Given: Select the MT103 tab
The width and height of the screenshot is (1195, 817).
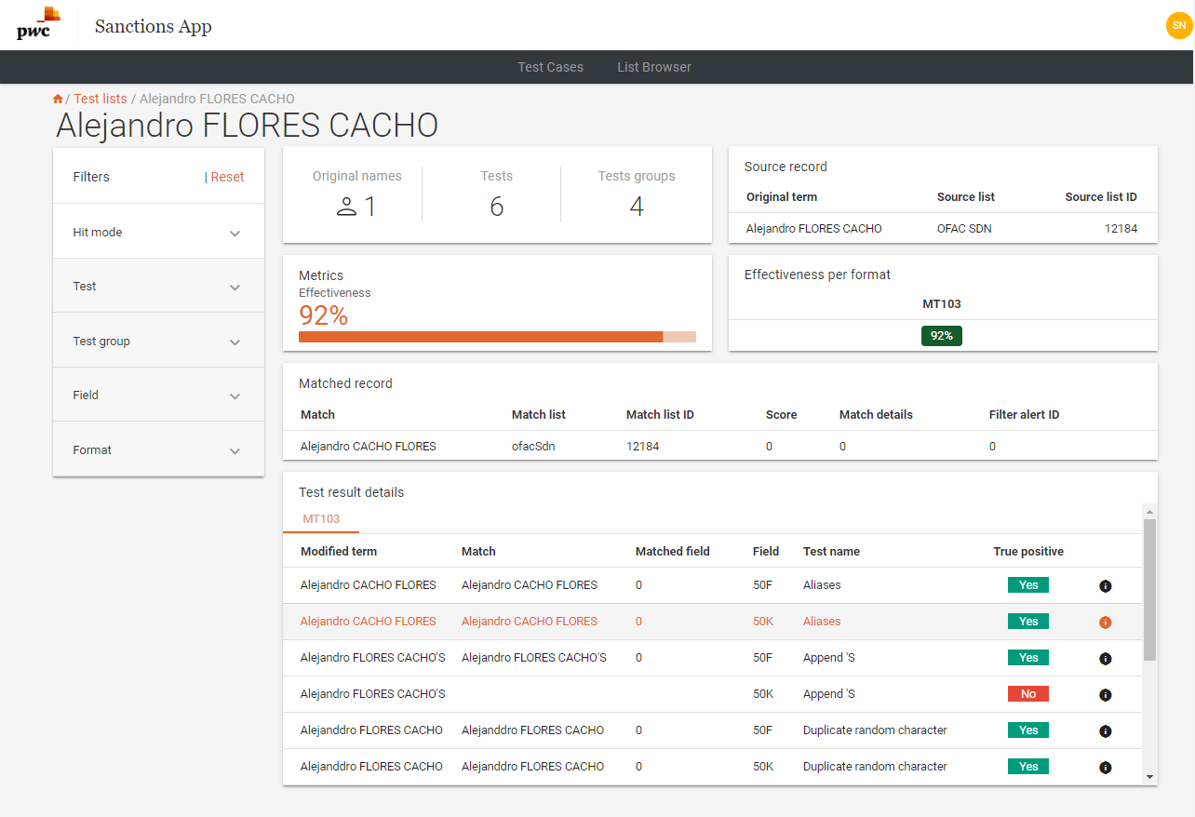Looking at the screenshot, I should point(321,519).
